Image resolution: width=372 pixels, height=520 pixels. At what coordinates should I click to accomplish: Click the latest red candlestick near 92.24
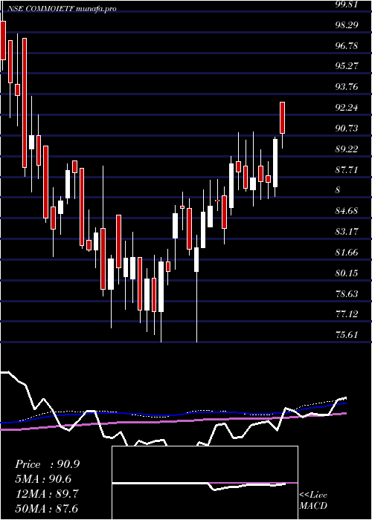283,117
